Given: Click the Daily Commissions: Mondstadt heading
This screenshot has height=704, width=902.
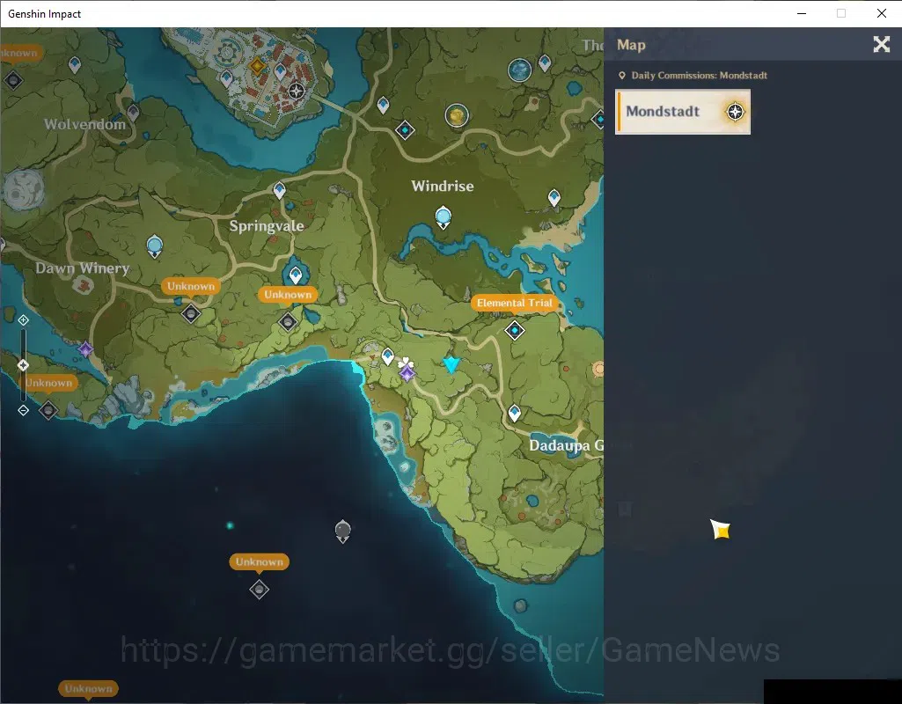Looking at the screenshot, I should coord(699,76).
